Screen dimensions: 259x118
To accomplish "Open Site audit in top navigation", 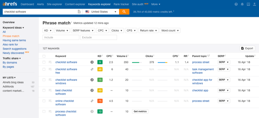I will pyautogui.click(x=138, y=4).
